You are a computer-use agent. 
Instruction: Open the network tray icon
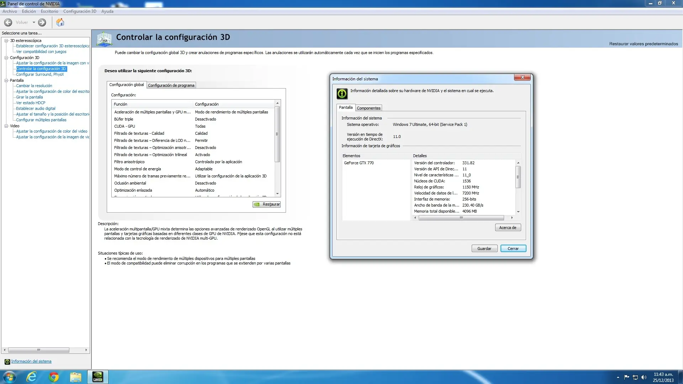point(635,377)
